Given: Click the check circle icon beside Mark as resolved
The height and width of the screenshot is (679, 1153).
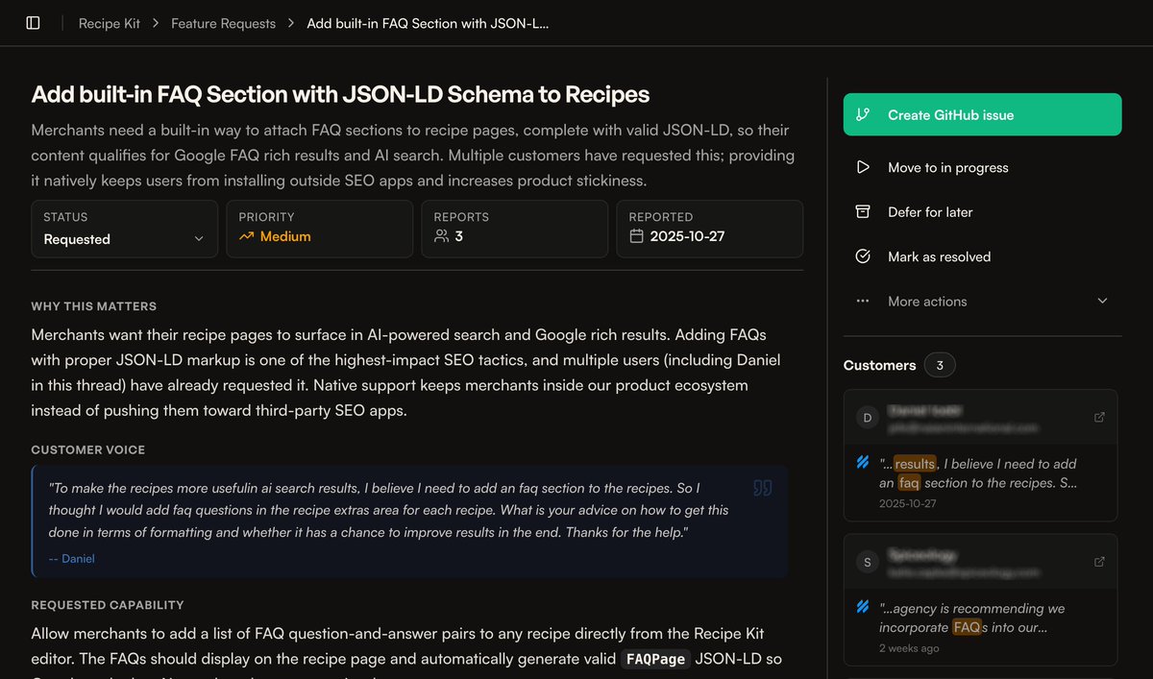Looking at the screenshot, I should coord(863,256).
